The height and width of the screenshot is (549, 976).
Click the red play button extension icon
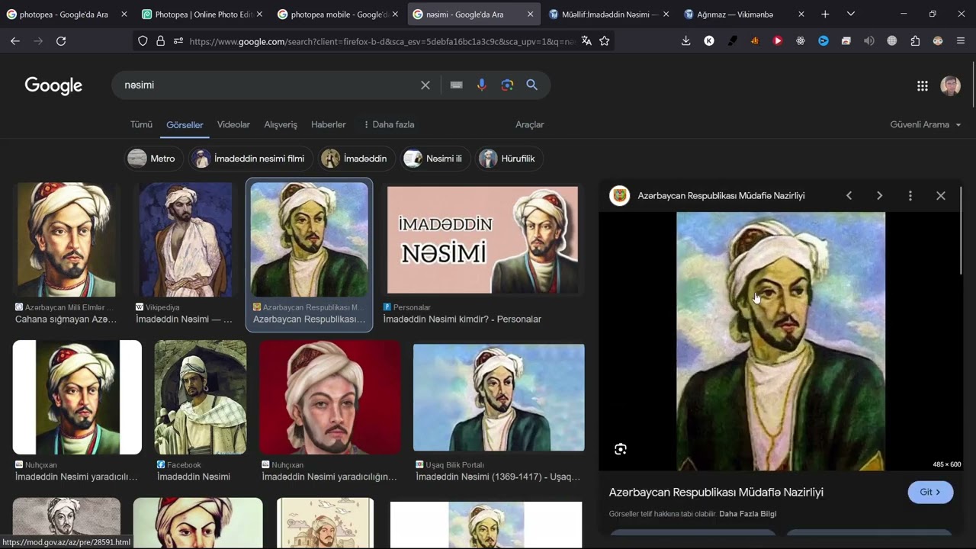[x=778, y=41]
